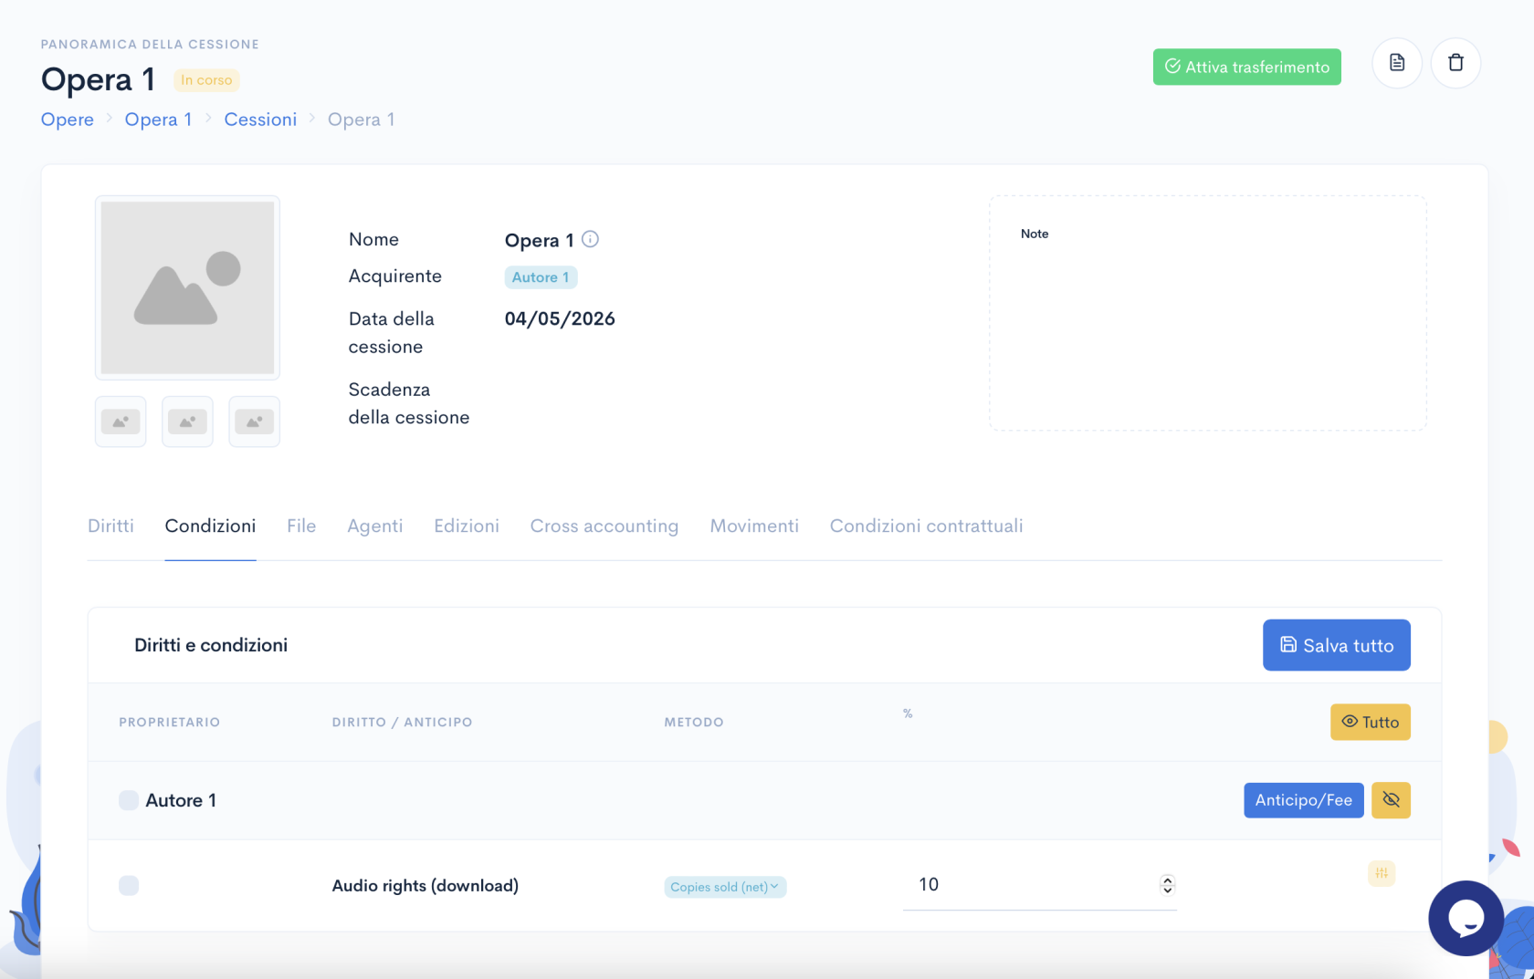The width and height of the screenshot is (1534, 979).
Task: Open the Movimenti tab
Action: click(x=754, y=526)
